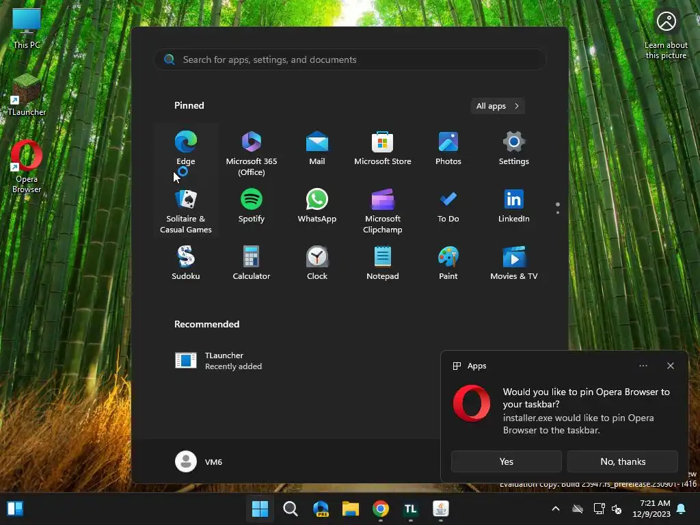
Task: Dismiss the Apps notification
Action: 671,366
